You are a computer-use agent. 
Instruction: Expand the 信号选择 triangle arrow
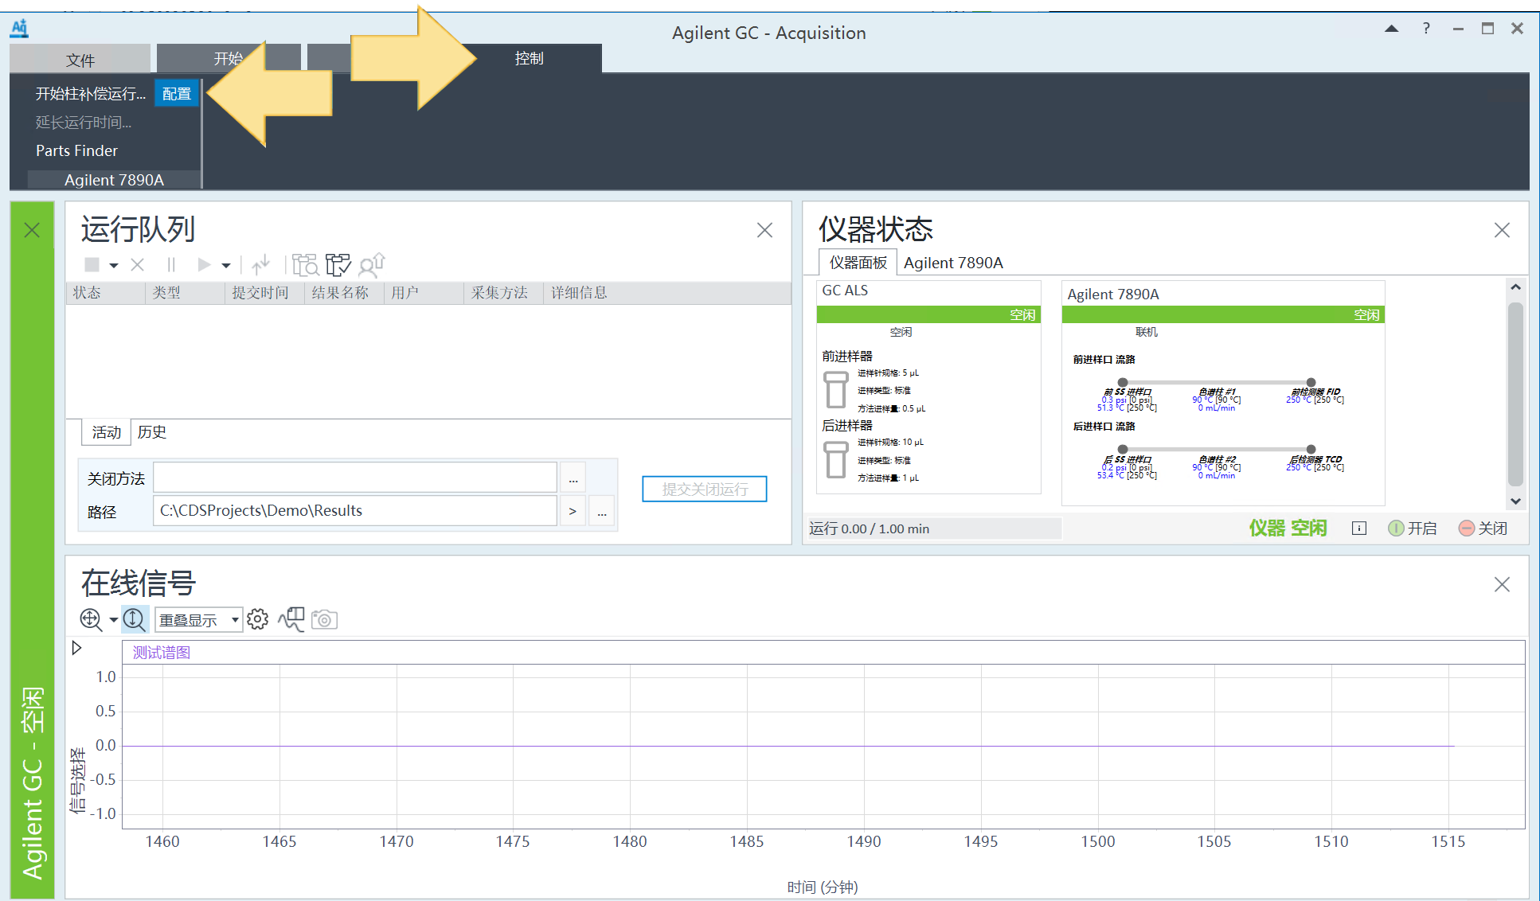[x=76, y=648]
